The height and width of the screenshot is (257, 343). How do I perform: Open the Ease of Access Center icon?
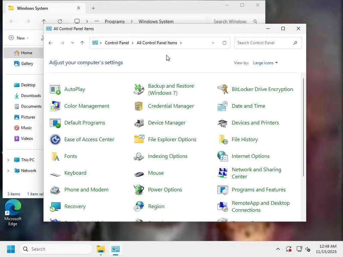pos(55,140)
